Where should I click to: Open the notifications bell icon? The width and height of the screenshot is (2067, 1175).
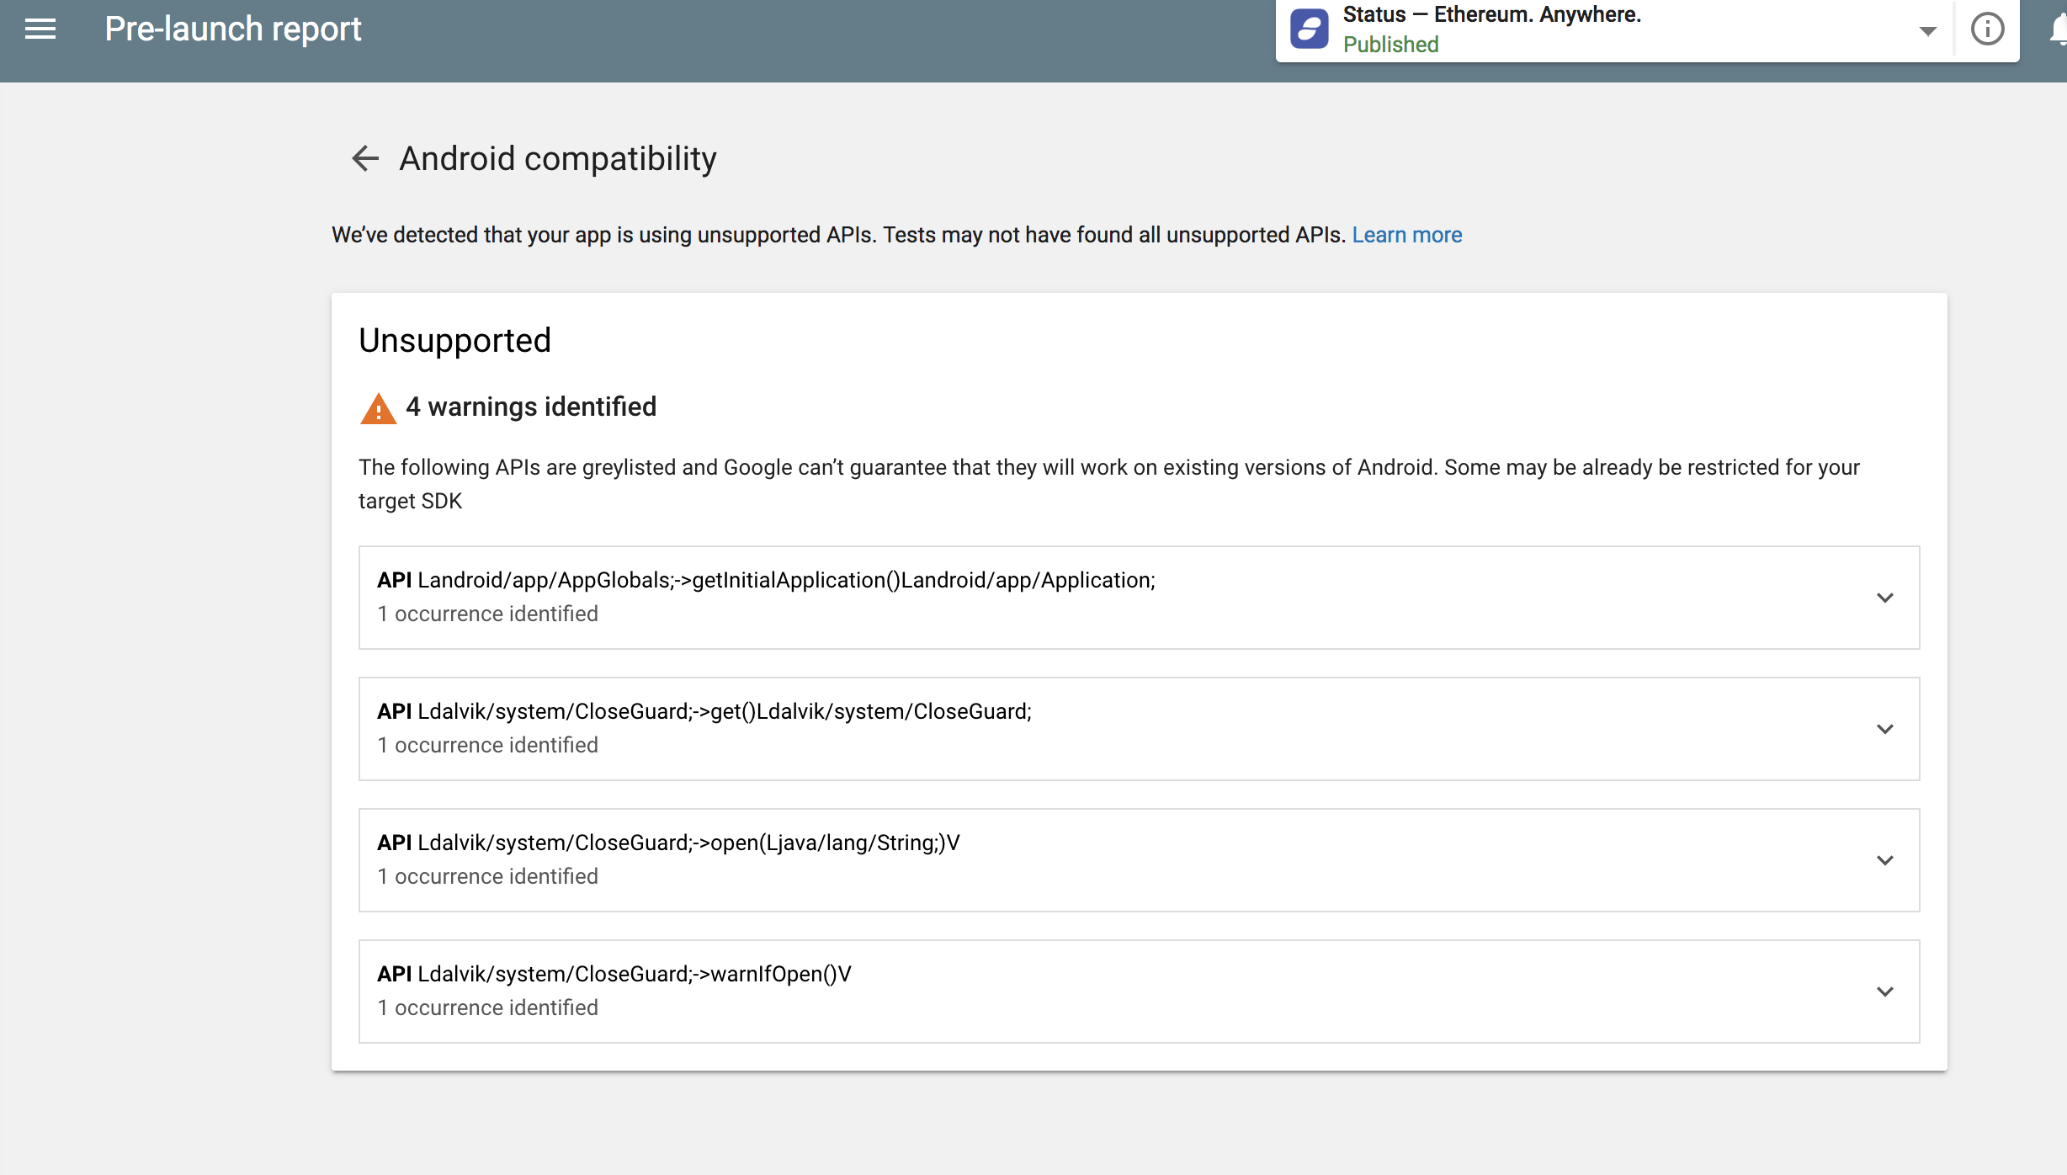(2059, 29)
